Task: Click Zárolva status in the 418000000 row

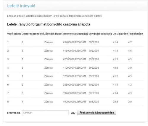Action: [49, 51]
